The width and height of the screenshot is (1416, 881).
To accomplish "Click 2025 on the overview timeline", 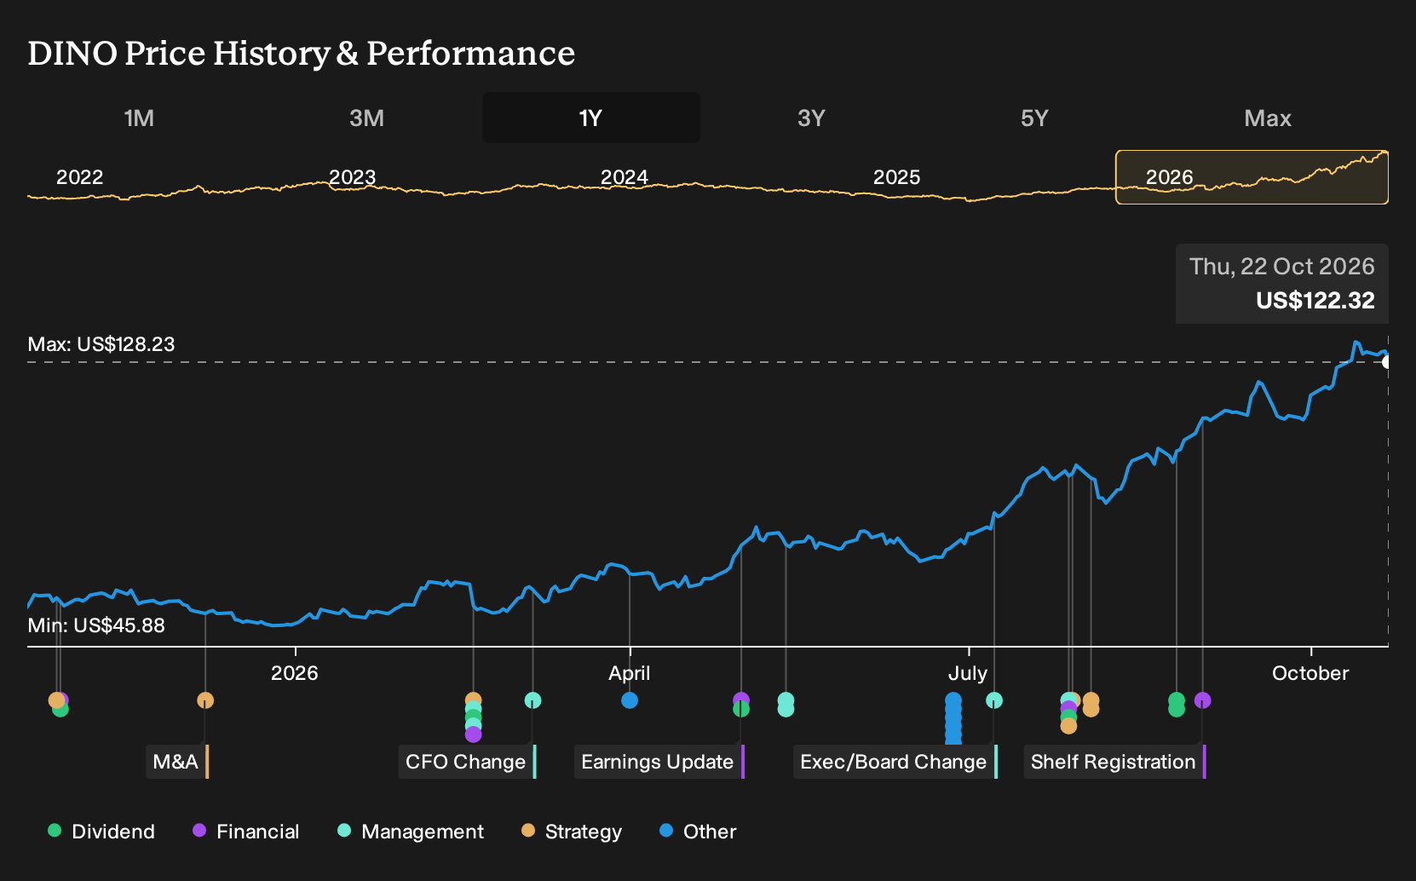I will click(x=897, y=177).
